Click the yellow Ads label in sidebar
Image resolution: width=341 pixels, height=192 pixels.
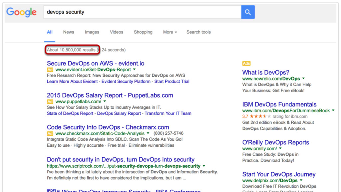click(246, 63)
